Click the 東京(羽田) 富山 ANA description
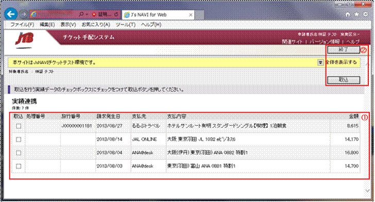This screenshot has height=202, width=375. (x=201, y=166)
